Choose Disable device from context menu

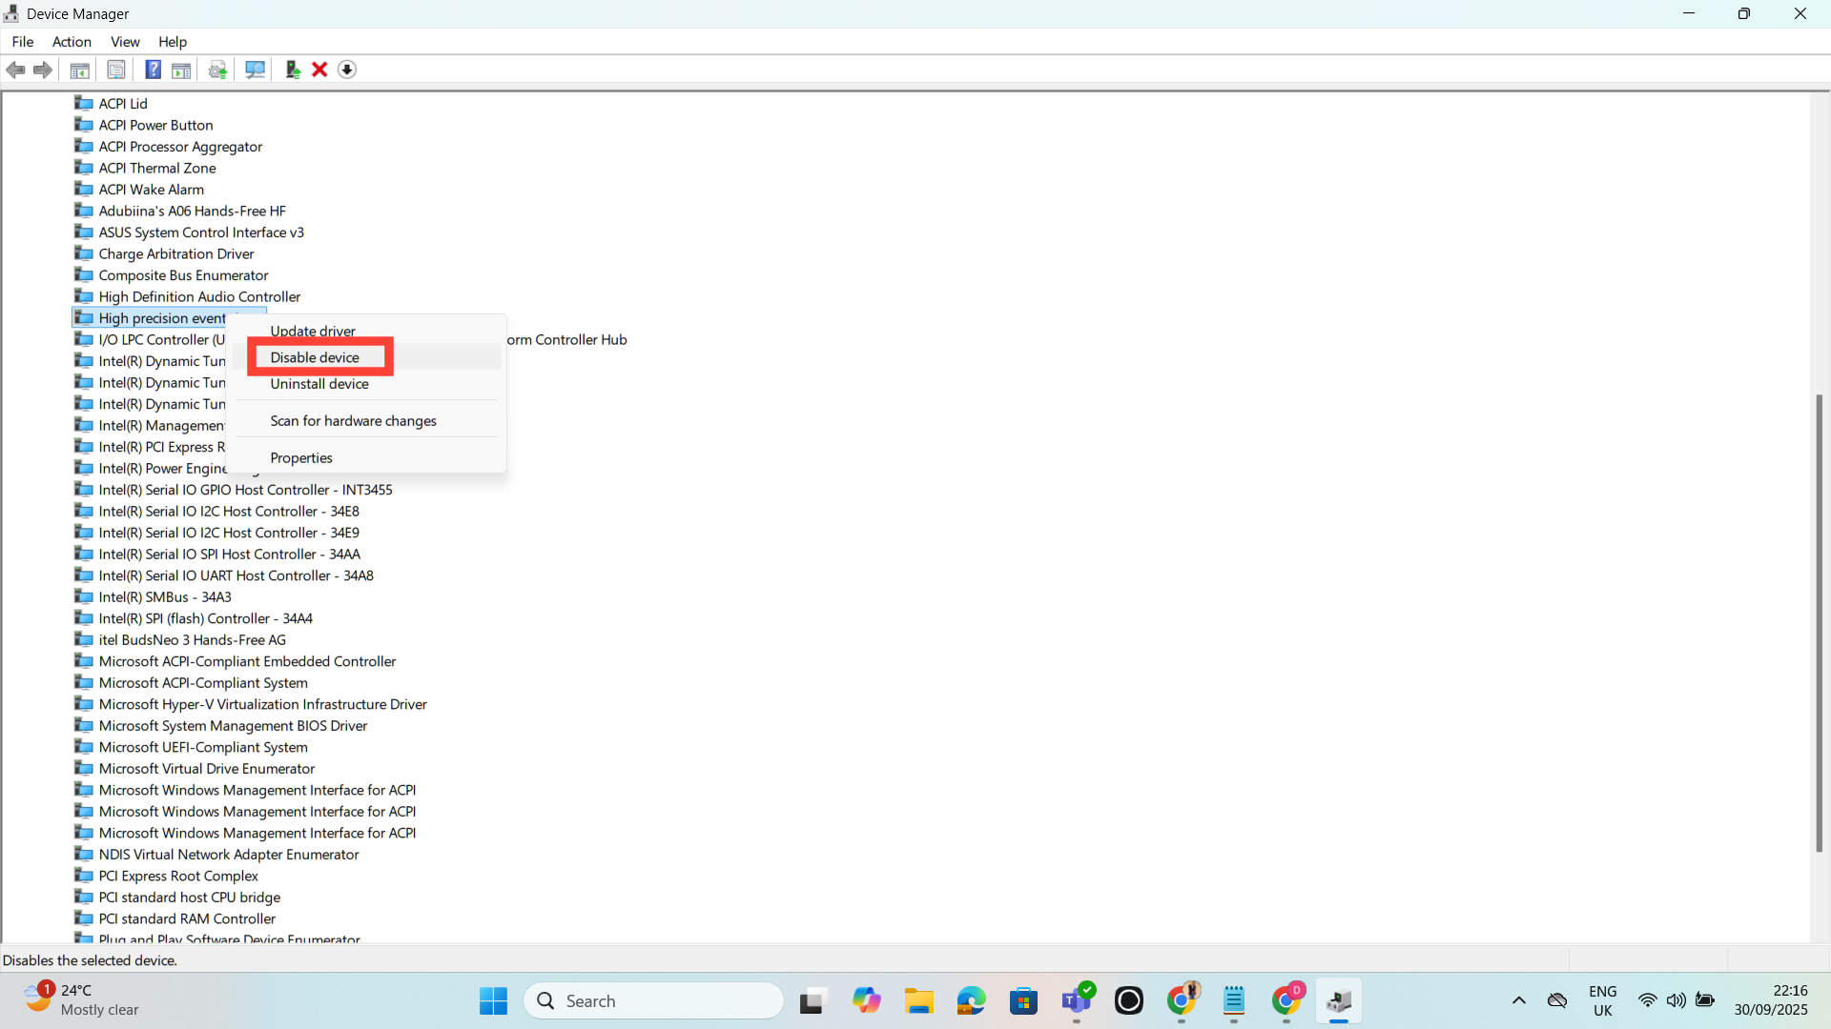[315, 357]
